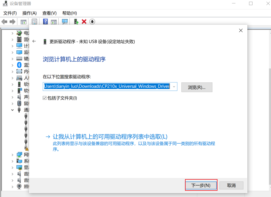Image resolution: width=271 pixels, height=197 pixels.
Task: Click the Disable device toolbar icon
Action: (92, 22)
